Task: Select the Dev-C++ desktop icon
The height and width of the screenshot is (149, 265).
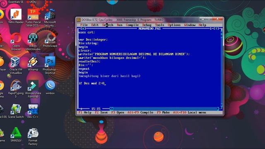Action: point(33,111)
